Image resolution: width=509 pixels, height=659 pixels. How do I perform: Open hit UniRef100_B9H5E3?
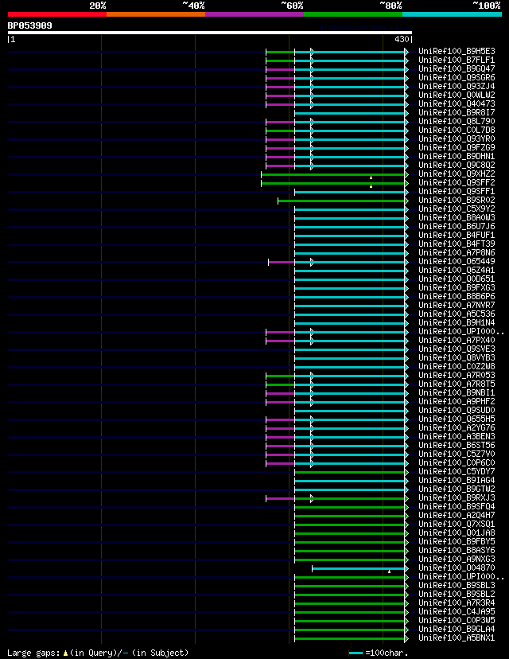[x=457, y=51]
